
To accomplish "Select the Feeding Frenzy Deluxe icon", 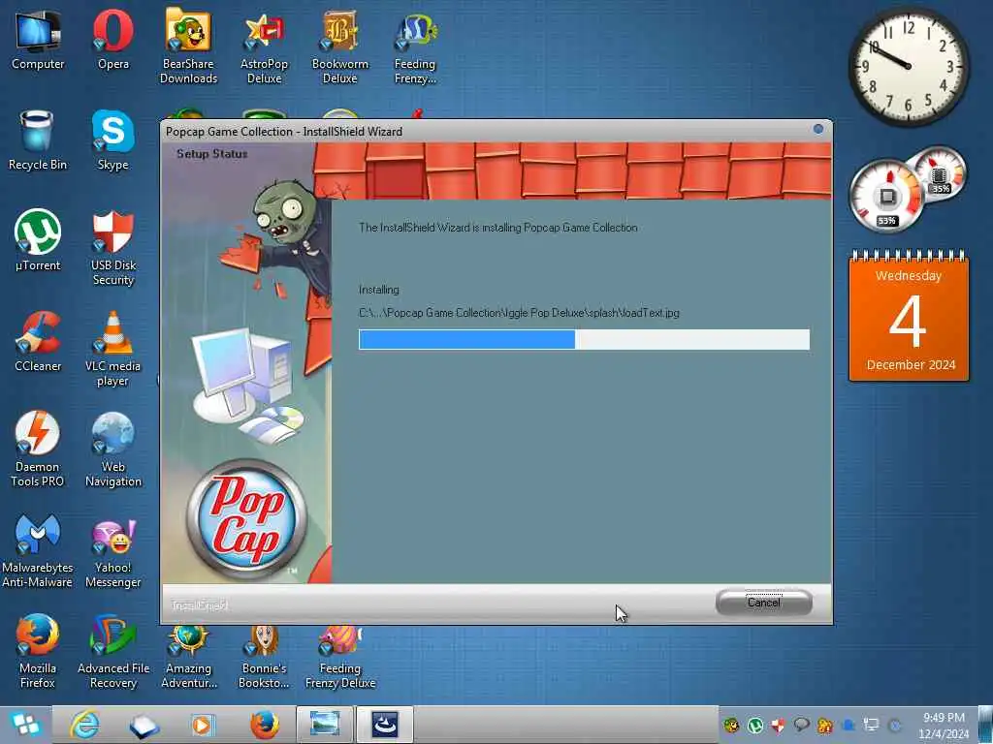I will click(x=340, y=658).
